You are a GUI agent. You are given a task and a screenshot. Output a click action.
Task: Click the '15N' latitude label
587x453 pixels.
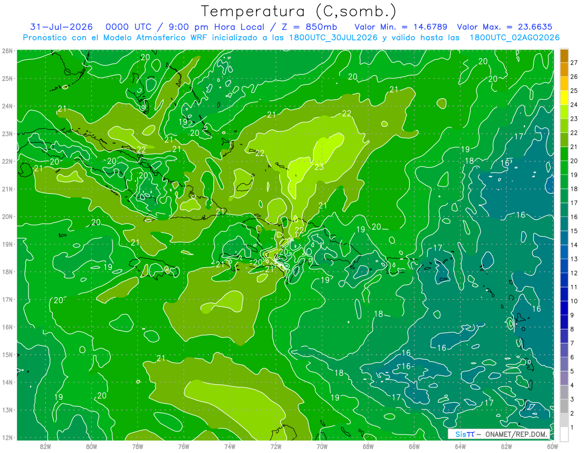[x=7, y=354]
